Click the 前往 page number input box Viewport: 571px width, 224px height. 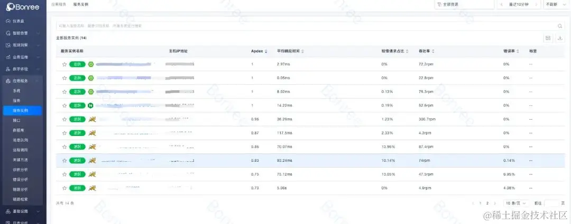pyautogui.click(x=551, y=203)
